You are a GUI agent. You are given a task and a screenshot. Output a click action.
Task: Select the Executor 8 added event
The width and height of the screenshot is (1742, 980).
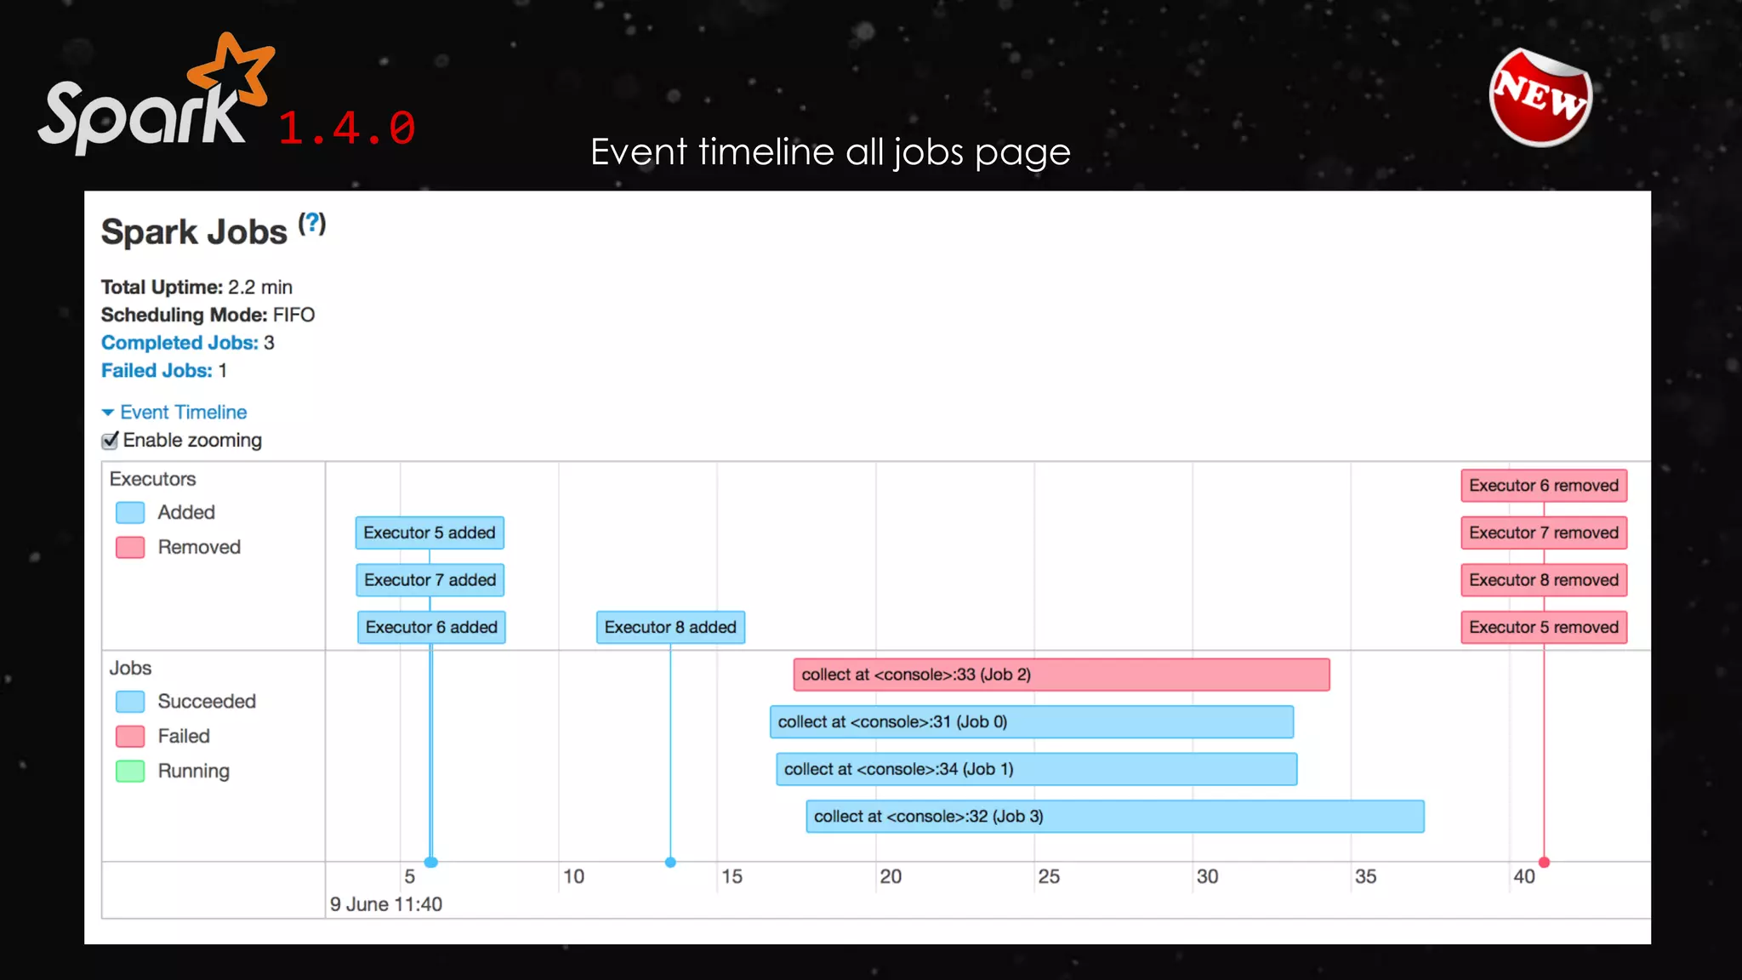(670, 628)
